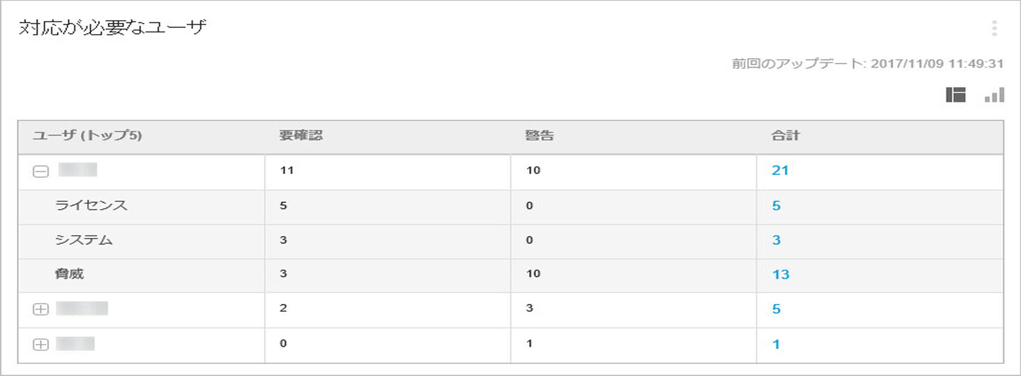Screen dimensions: 1021x376
Task: Open the 脅威 total 13 link
Action: pyautogui.click(x=780, y=275)
